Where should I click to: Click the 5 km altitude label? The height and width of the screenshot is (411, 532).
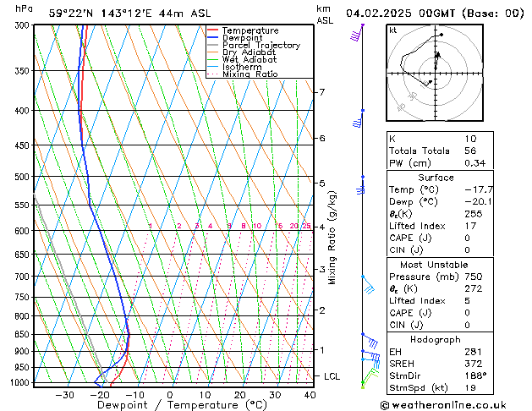pos(322,184)
